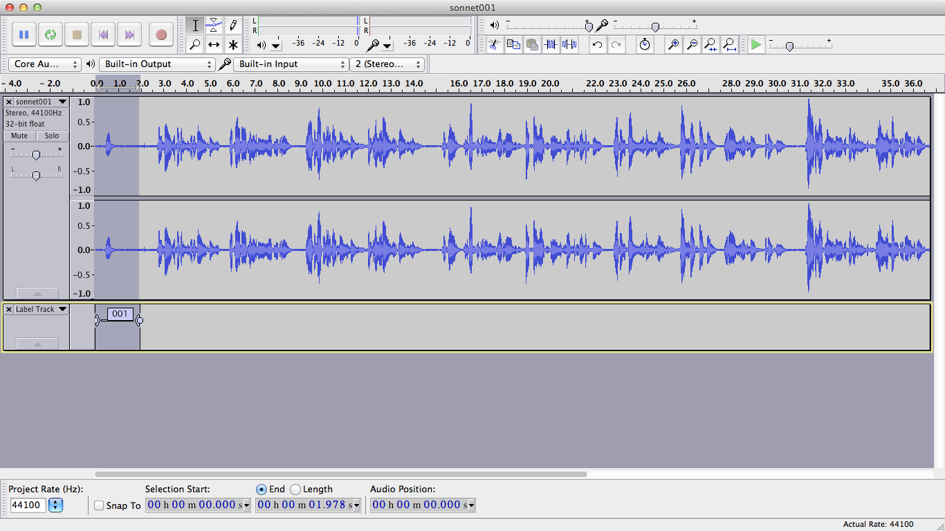
Task: Click the Undo arrow icon
Action: (x=597, y=44)
